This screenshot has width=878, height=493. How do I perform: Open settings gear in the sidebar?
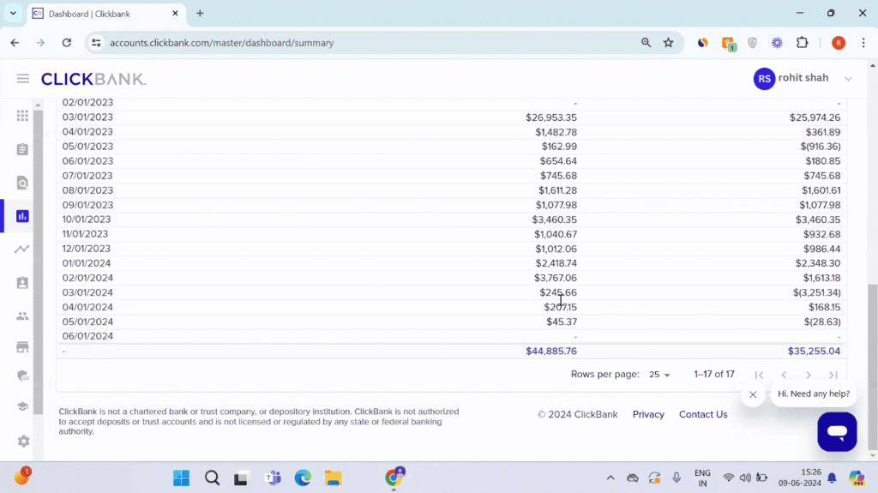pos(23,441)
